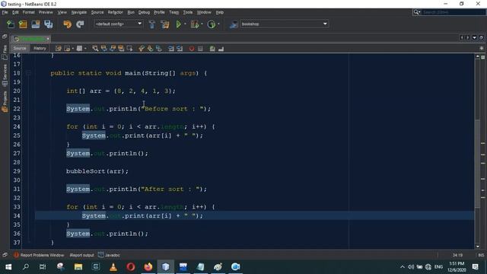Click the Save All toolbar icon
Image resolution: width=487 pixels, height=274 pixels.
49,24
